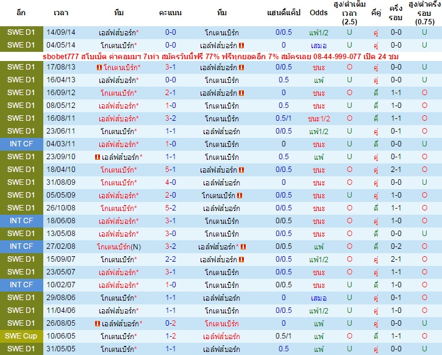Select the SWE Cup league badge

21,336
